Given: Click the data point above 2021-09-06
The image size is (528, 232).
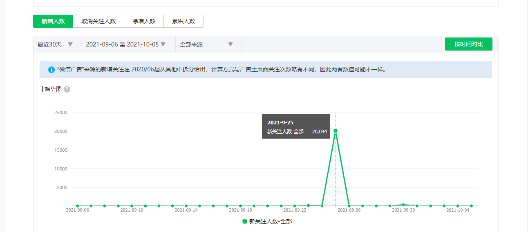Looking at the screenshot, I should click(x=77, y=206).
